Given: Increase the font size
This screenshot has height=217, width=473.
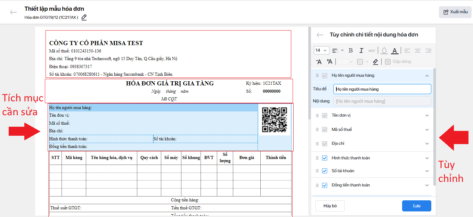Looking at the screenshot, I should [x=329, y=61].
